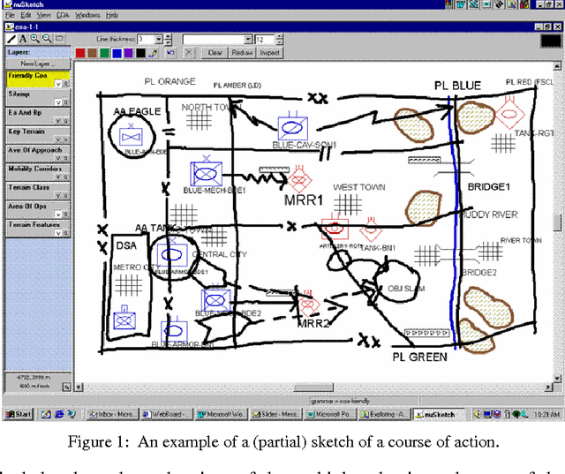Image resolution: width=565 pixels, height=474 pixels.
Task: Click the zoom out magnifier
Action: click(x=47, y=39)
